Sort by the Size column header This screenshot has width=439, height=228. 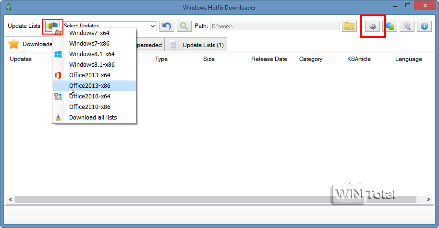[224, 59]
